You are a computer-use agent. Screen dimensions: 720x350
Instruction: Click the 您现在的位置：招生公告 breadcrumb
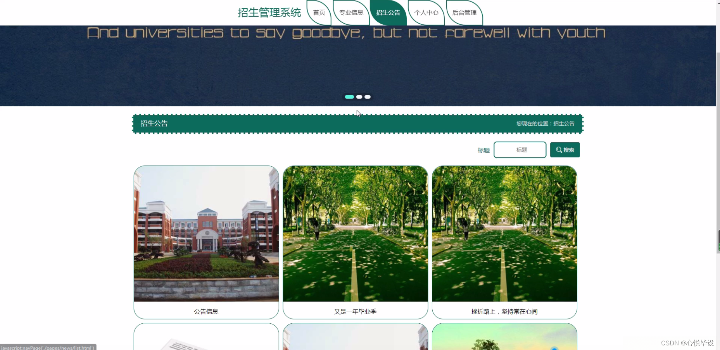[x=545, y=123]
